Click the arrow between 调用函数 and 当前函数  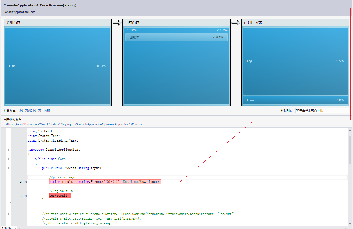click(117, 23)
